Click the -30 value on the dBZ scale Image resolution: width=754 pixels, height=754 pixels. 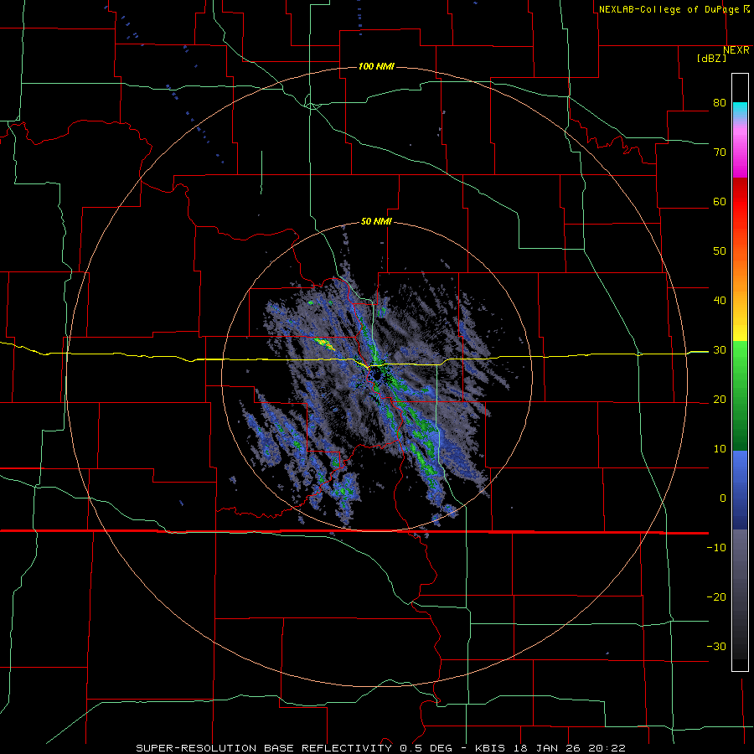[716, 646]
